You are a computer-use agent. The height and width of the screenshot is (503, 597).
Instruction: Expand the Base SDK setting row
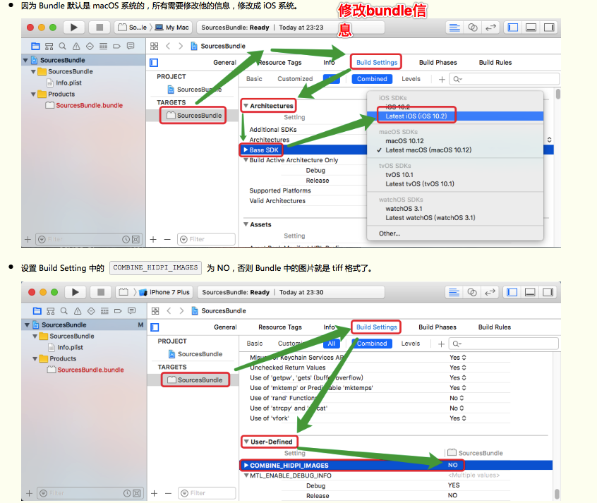click(x=246, y=150)
